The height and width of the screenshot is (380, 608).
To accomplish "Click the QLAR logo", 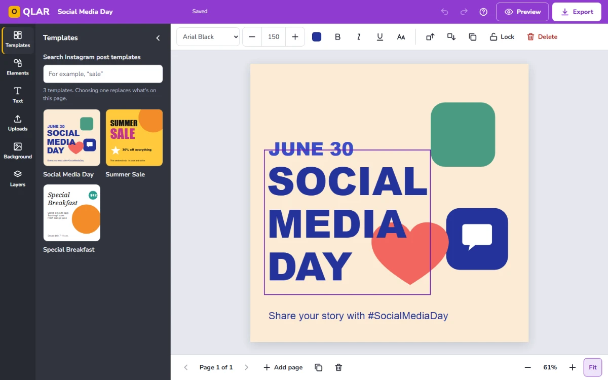I will point(29,12).
